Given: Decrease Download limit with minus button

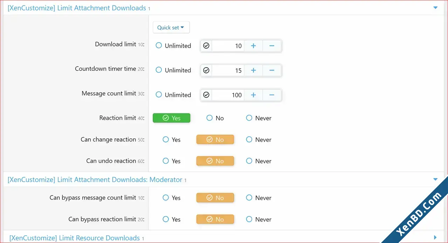Looking at the screenshot, I should coord(272,46).
